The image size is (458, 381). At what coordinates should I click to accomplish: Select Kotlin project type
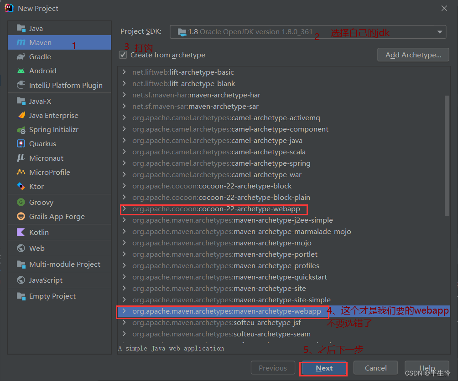tap(59, 232)
